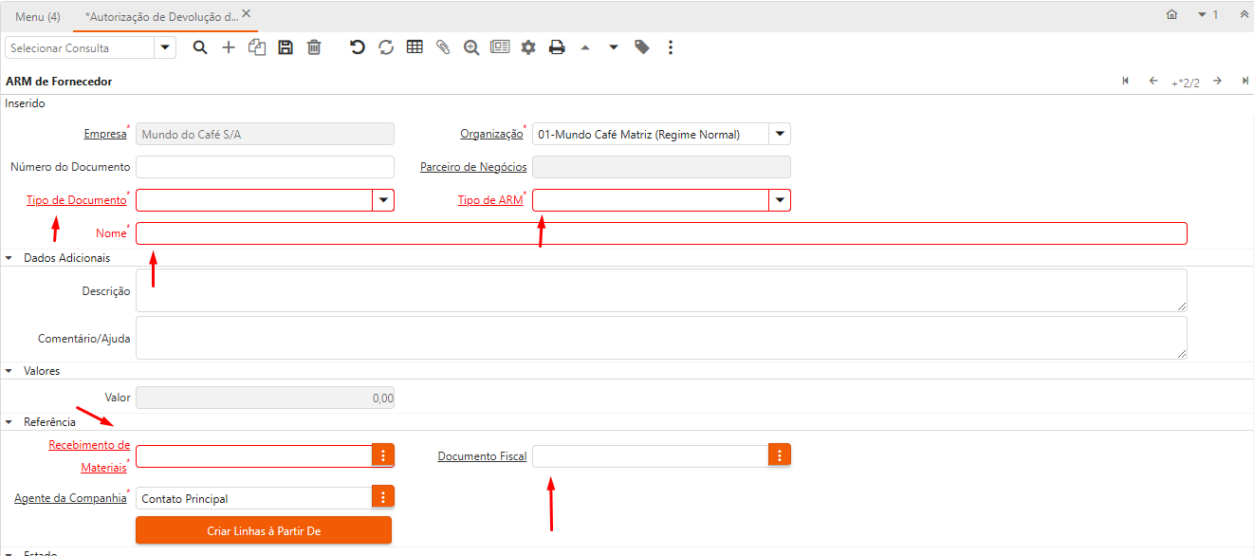
Task: Open Recebimento de Materiais lookup button
Action: (383, 456)
